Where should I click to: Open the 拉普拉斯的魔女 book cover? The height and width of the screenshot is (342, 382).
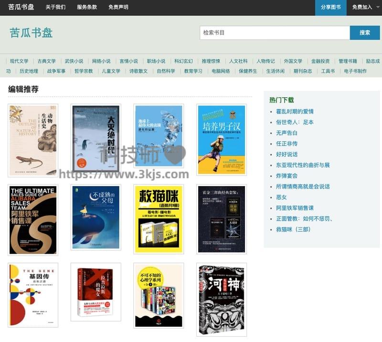(x=96, y=292)
